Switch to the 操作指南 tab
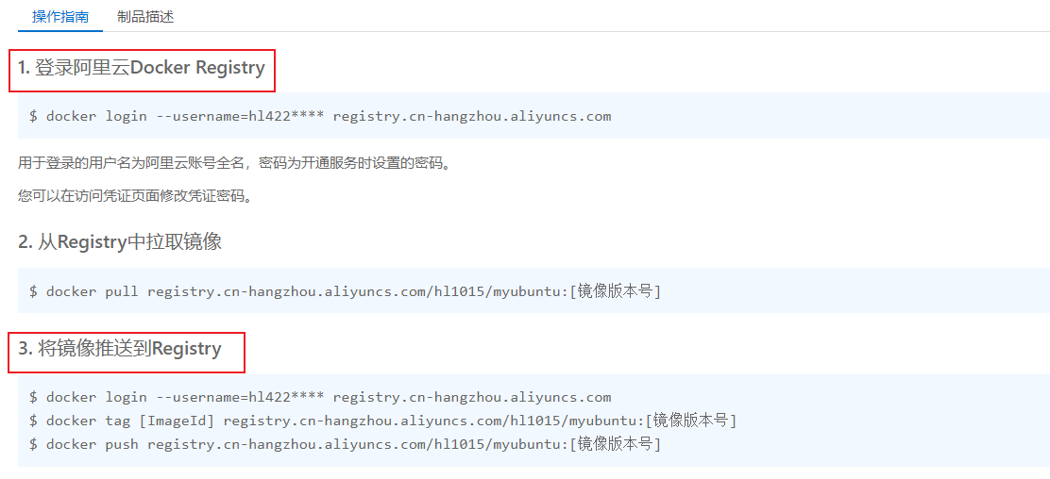 click(x=60, y=17)
